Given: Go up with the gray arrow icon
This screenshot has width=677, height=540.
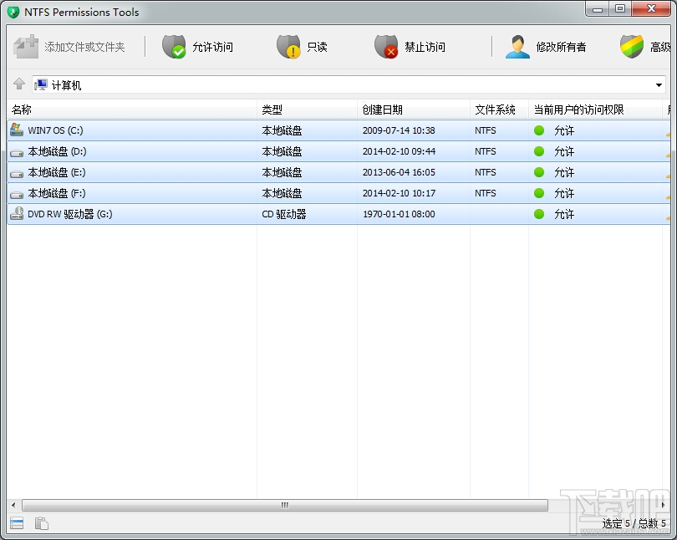Looking at the screenshot, I should coord(19,84).
